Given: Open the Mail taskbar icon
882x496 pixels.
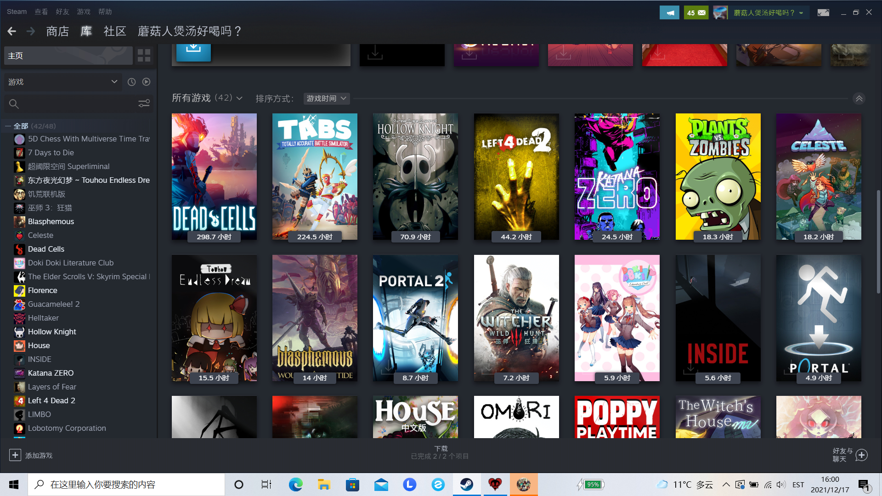Looking at the screenshot, I should (381, 485).
